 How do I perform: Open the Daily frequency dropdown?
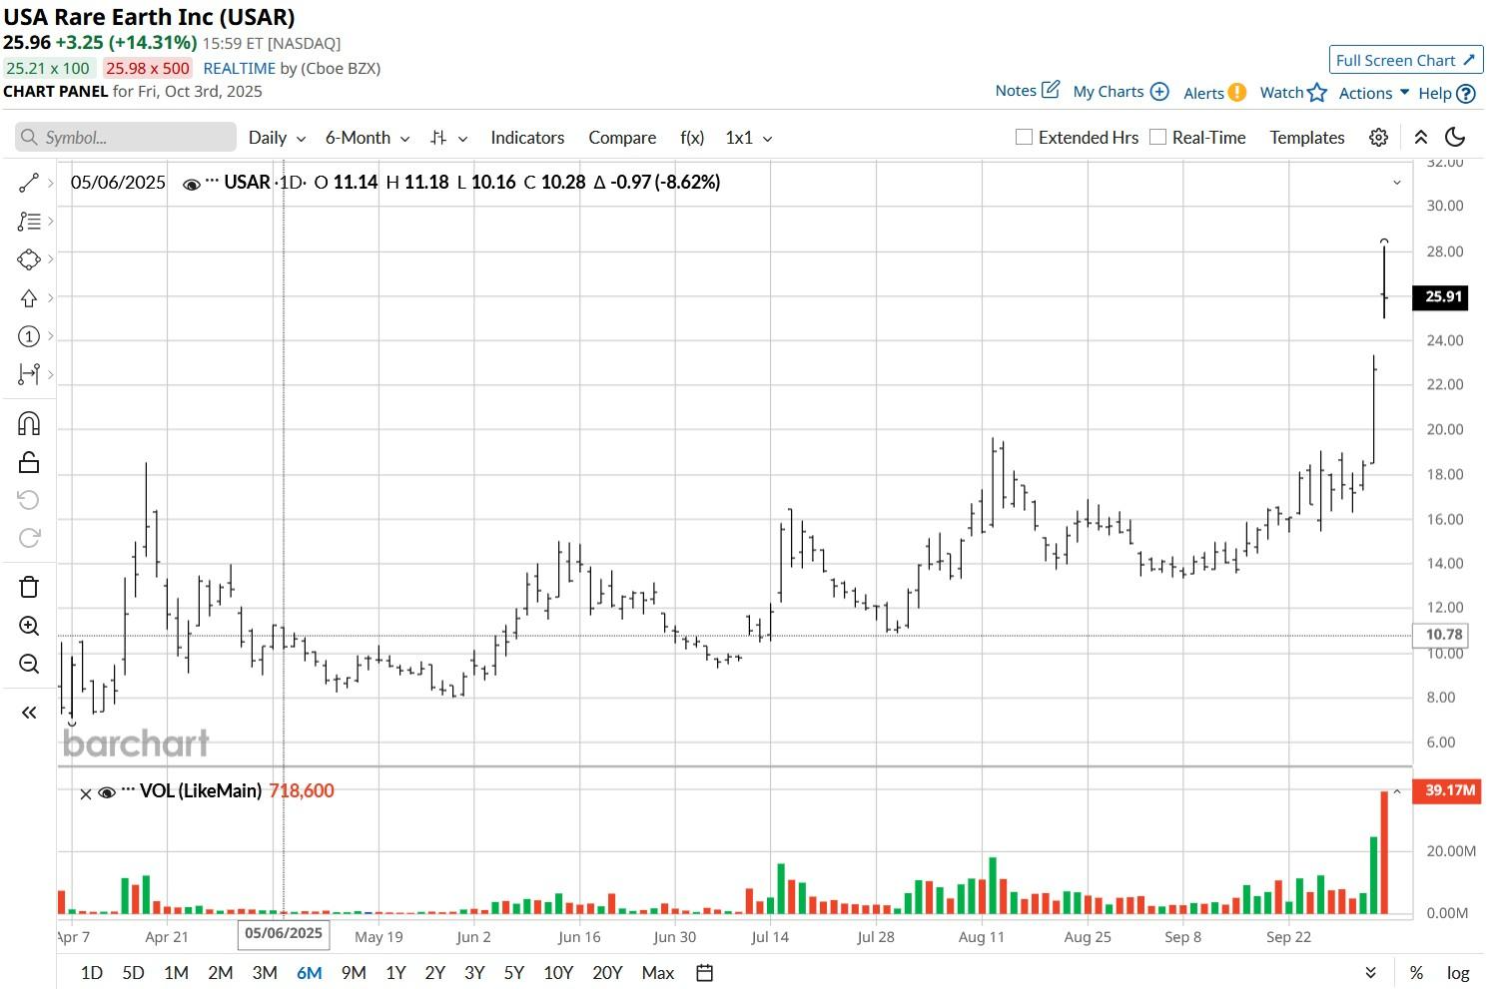(x=277, y=138)
